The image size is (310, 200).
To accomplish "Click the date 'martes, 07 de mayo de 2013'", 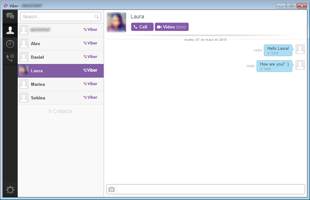I will [x=205, y=40].
